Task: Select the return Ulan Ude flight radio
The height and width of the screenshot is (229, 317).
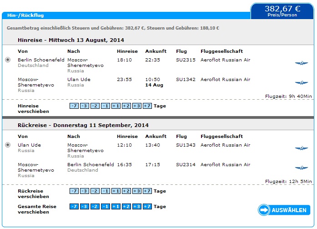Action: coord(8,145)
